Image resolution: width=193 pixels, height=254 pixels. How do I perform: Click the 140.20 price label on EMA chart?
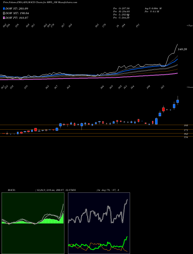[x=182, y=49]
